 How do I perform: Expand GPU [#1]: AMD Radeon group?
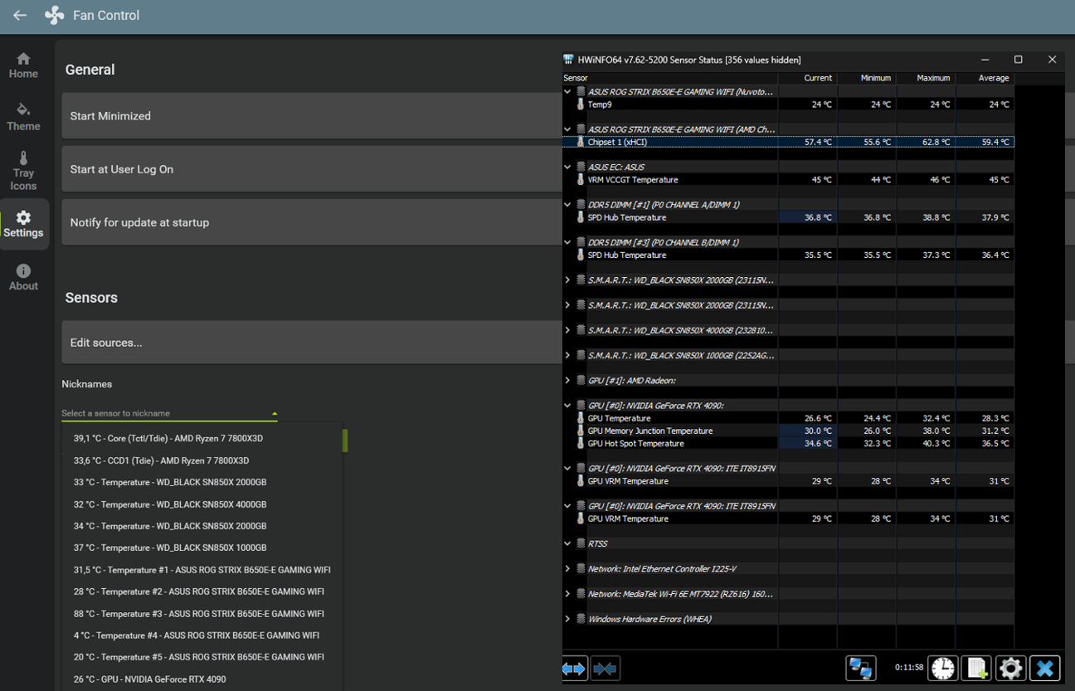pyautogui.click(x=567, y=380)
